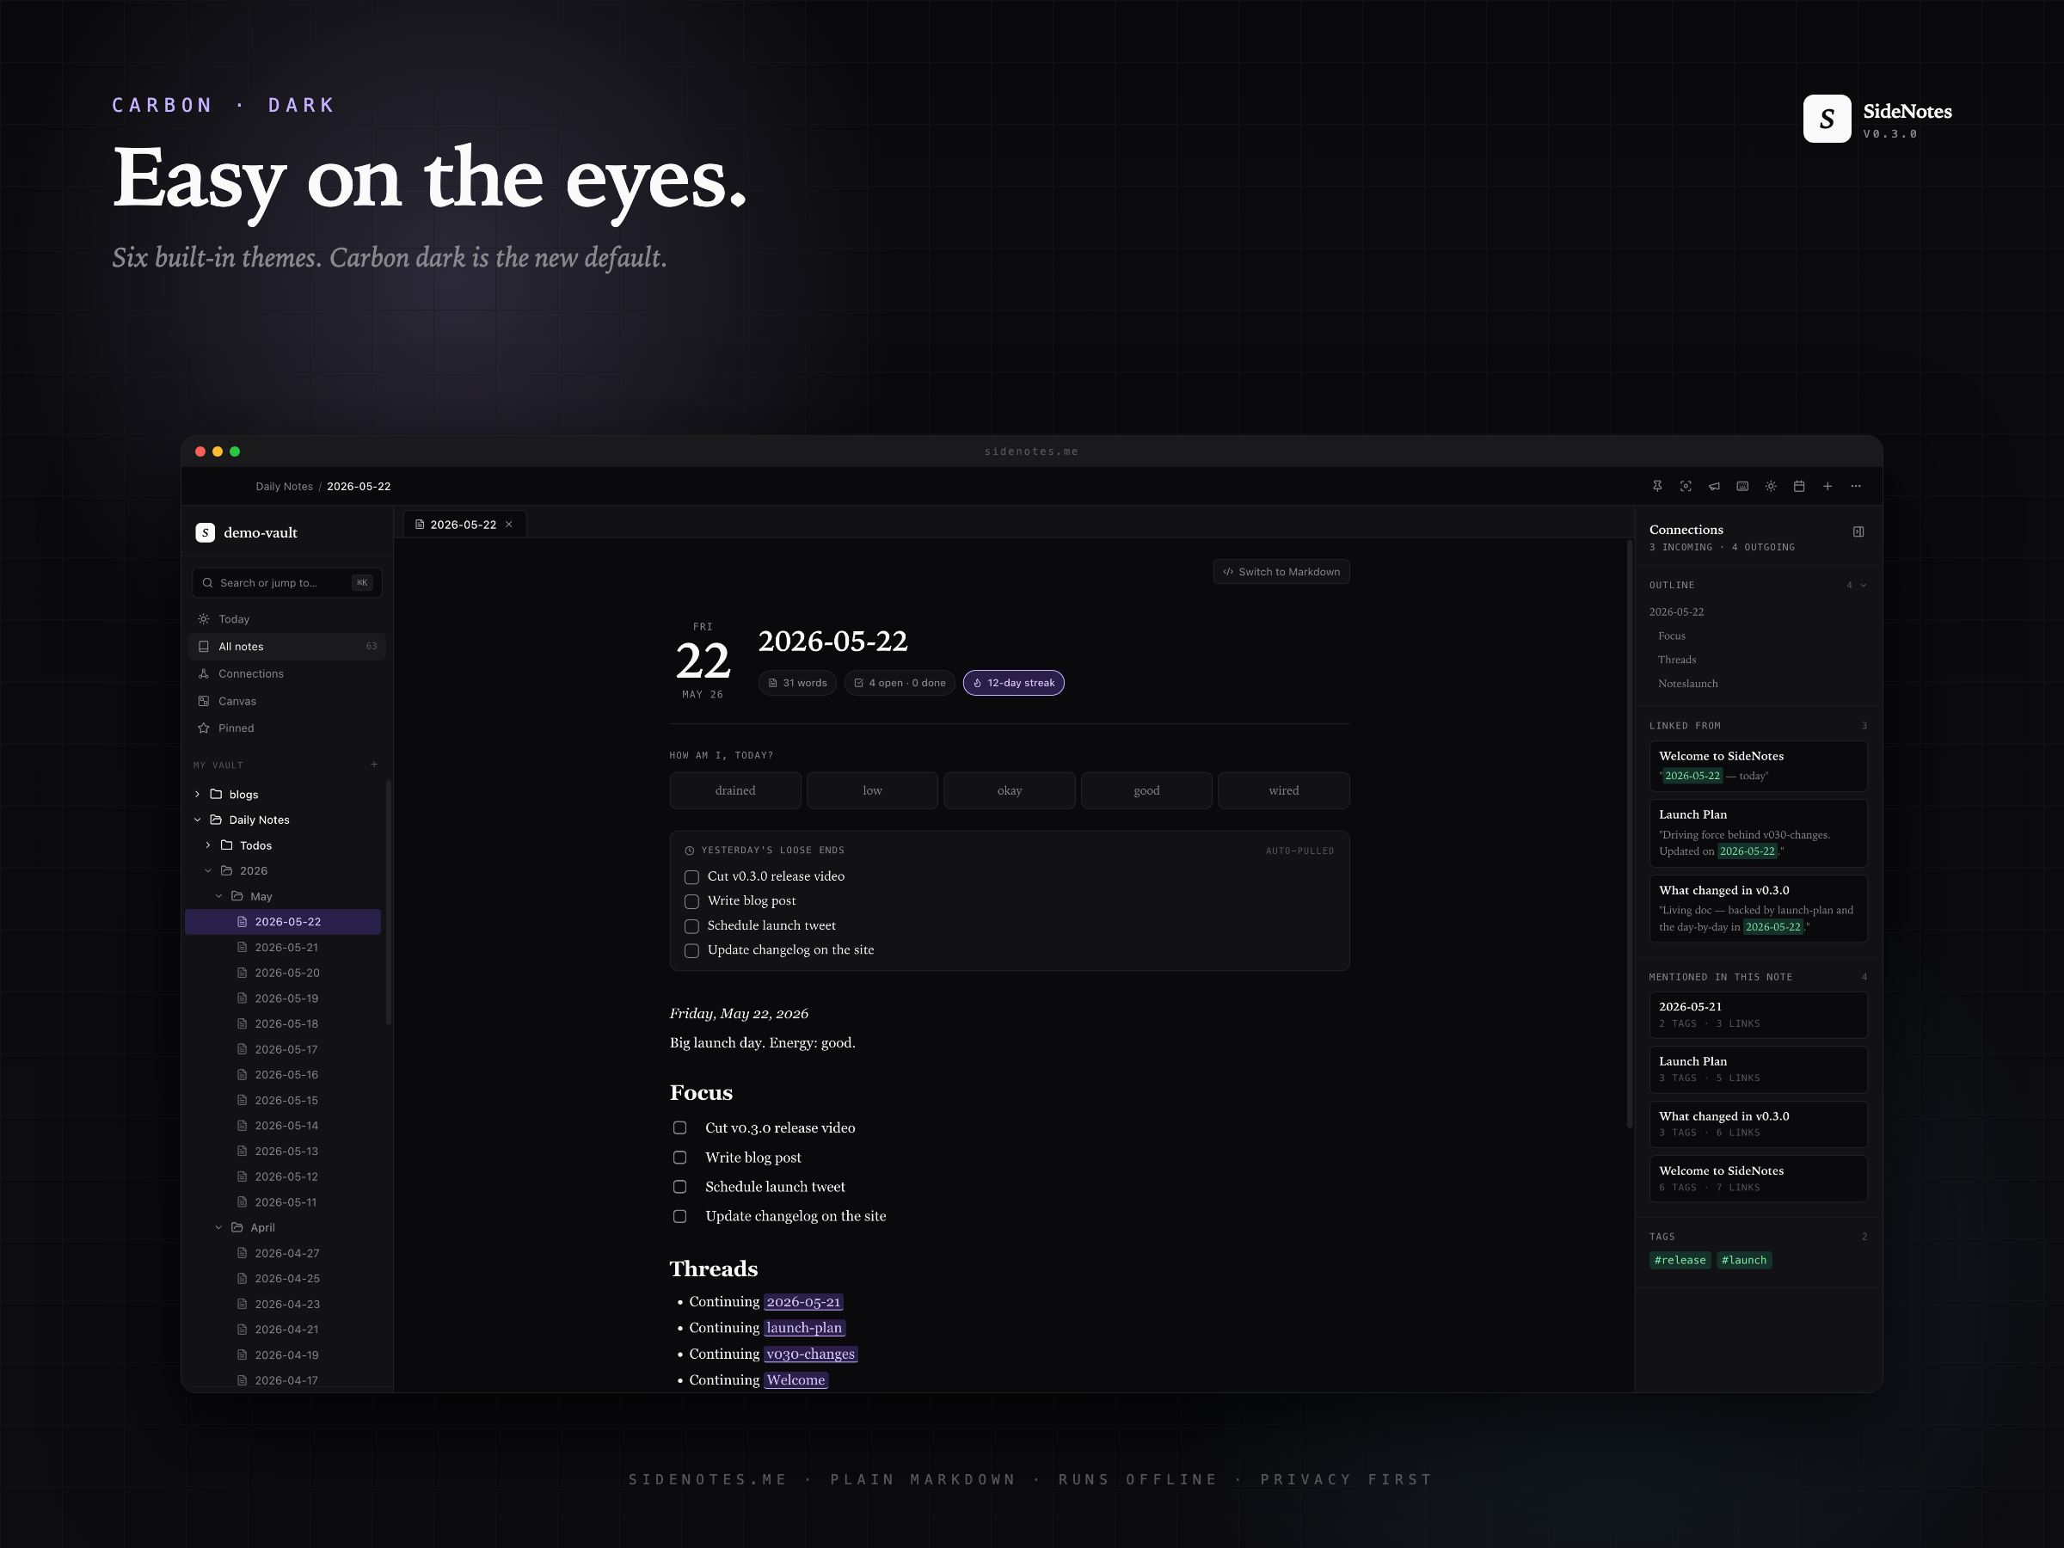Select the 'drained' mood button

(x=735, y=790)
